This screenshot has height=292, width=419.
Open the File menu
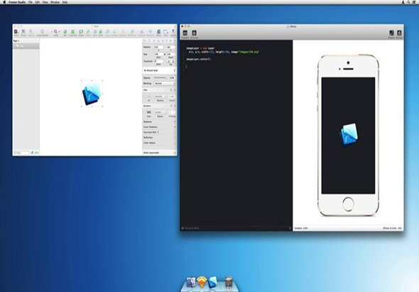coord(31,2)
